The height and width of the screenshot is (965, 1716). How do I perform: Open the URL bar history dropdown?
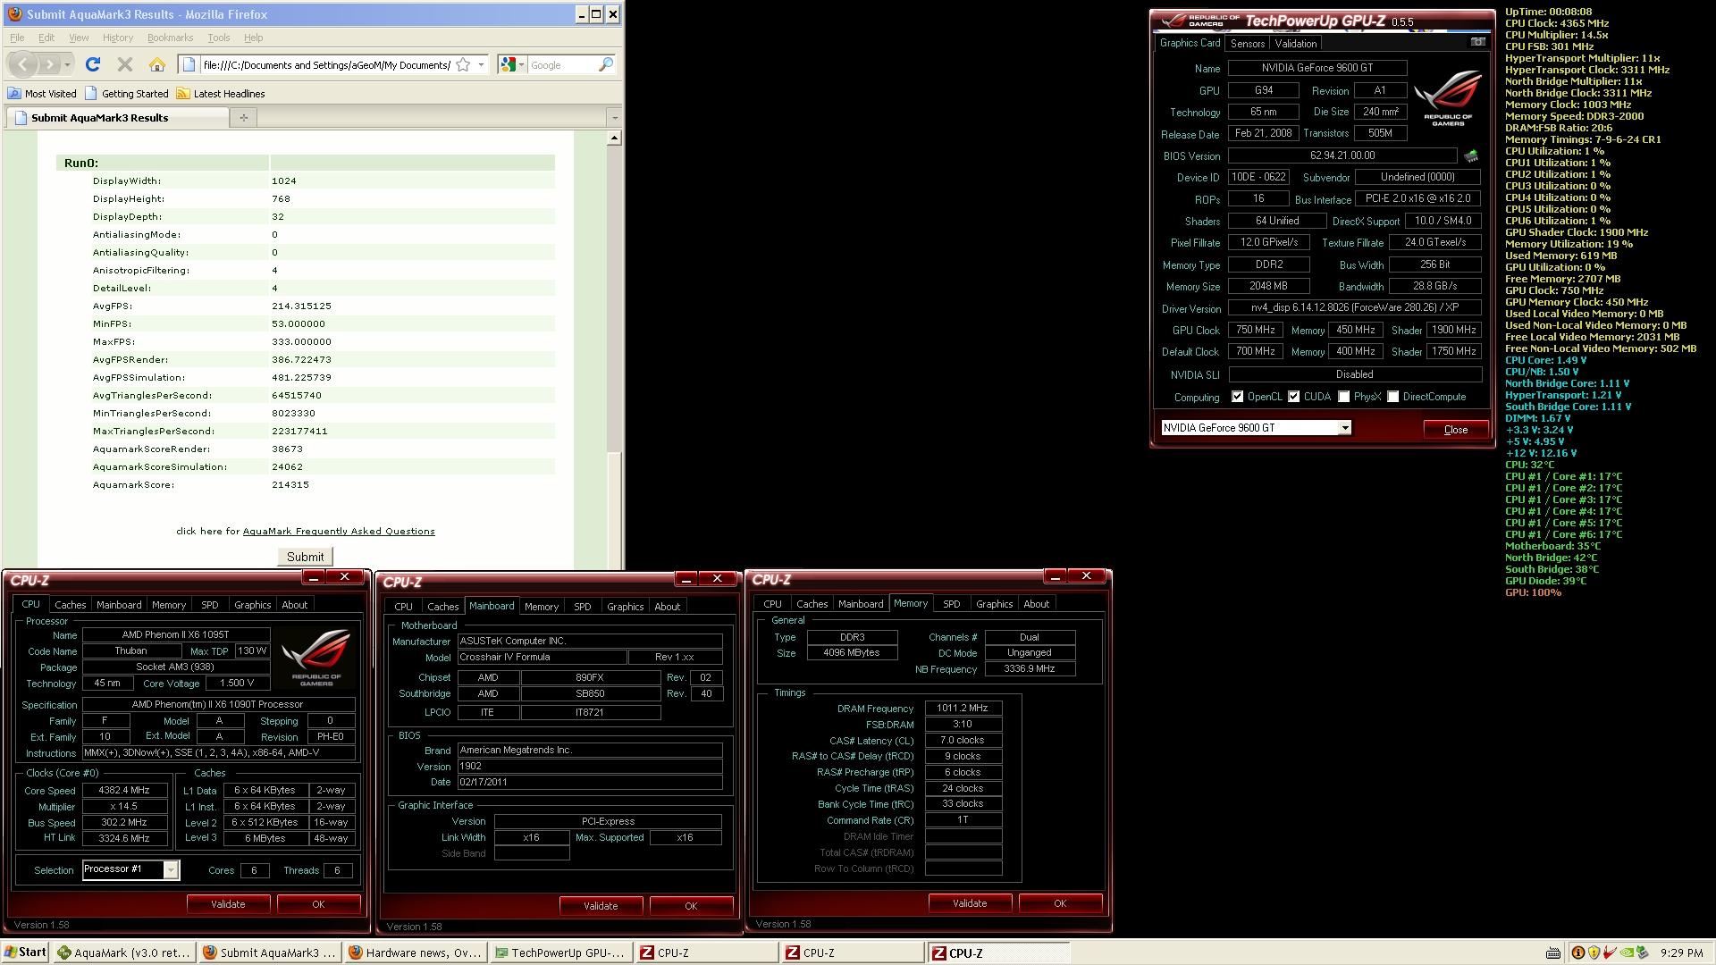481,64
